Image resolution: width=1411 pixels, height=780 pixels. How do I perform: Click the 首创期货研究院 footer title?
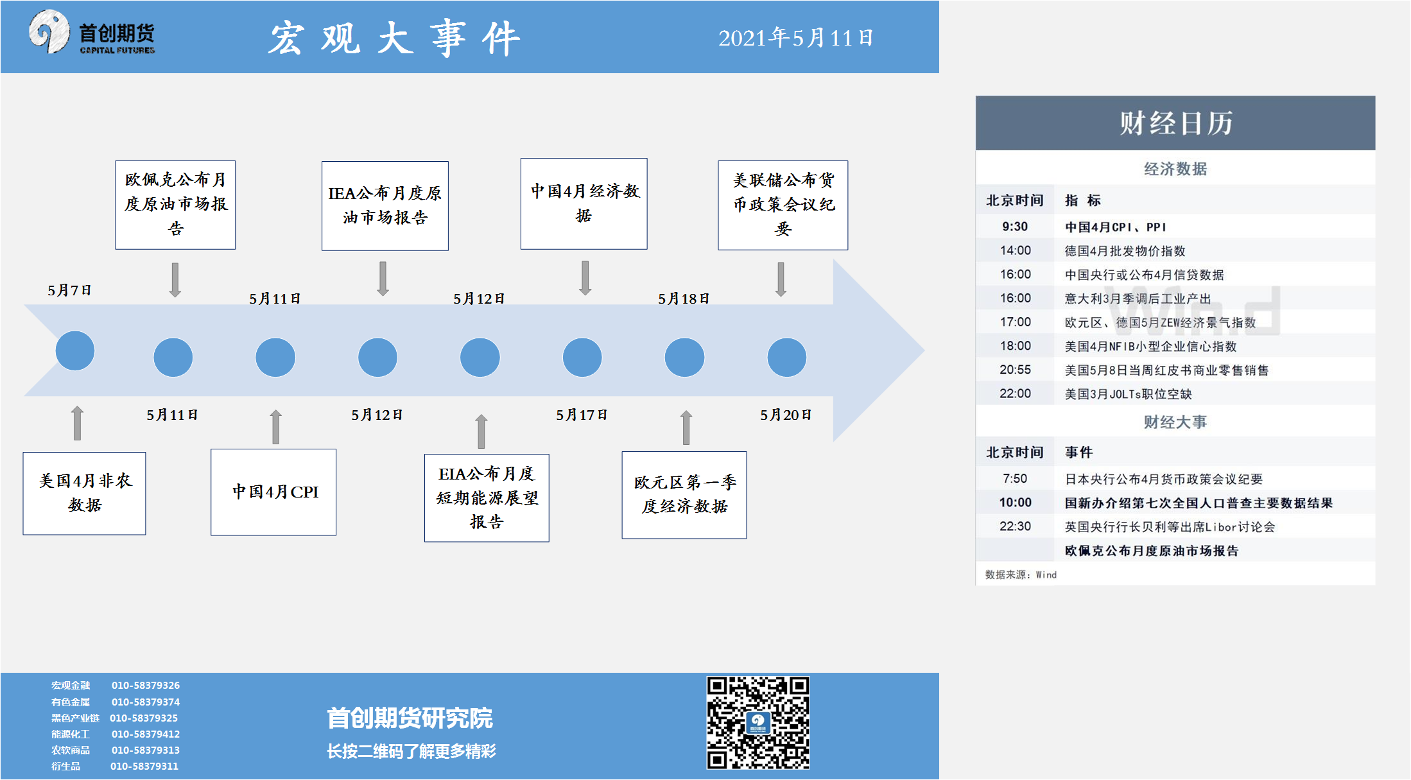tap(410, 718)
